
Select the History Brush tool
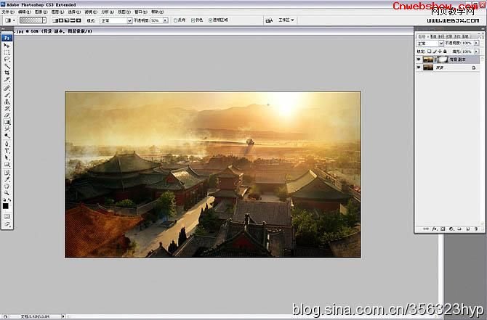point(7,109)
